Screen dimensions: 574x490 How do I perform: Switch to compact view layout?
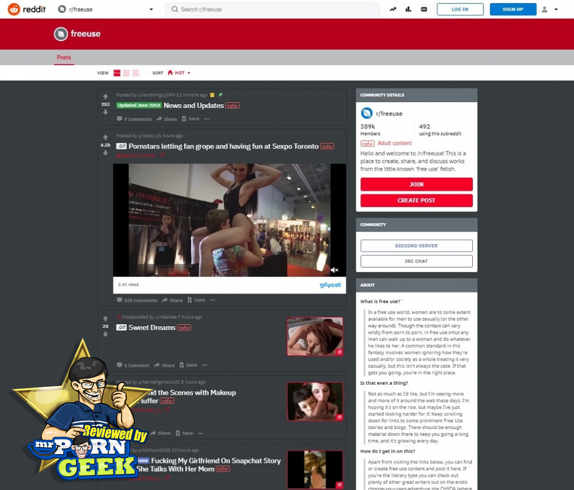click(x=135, y=73)
